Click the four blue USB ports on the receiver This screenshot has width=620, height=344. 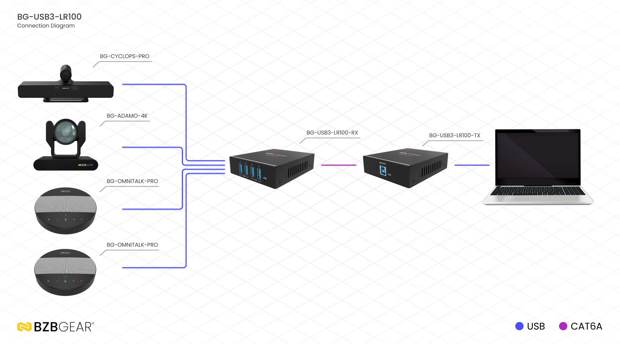coord(249,171)
